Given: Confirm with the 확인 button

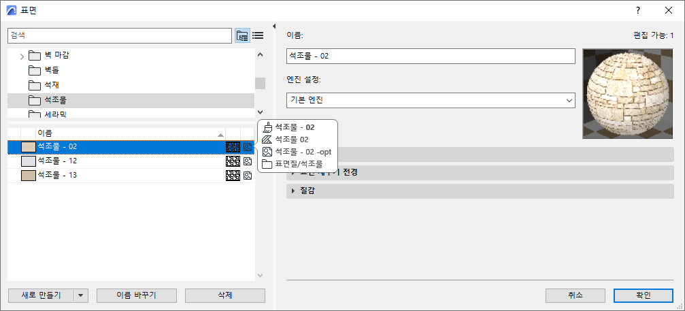Looking at the screenshot, I should (x=644, y=295).
